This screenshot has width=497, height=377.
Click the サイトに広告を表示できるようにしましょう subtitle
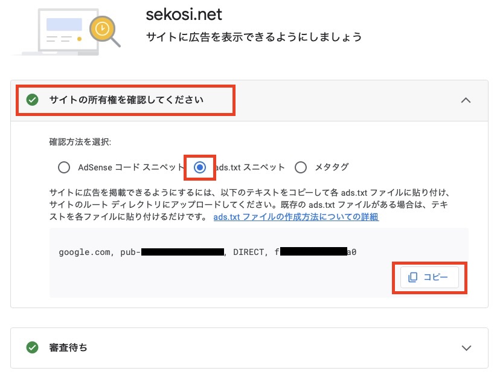click(x=254, y=37)
